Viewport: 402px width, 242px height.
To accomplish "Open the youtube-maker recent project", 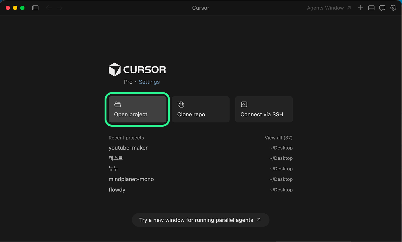I will pos(201,148).
